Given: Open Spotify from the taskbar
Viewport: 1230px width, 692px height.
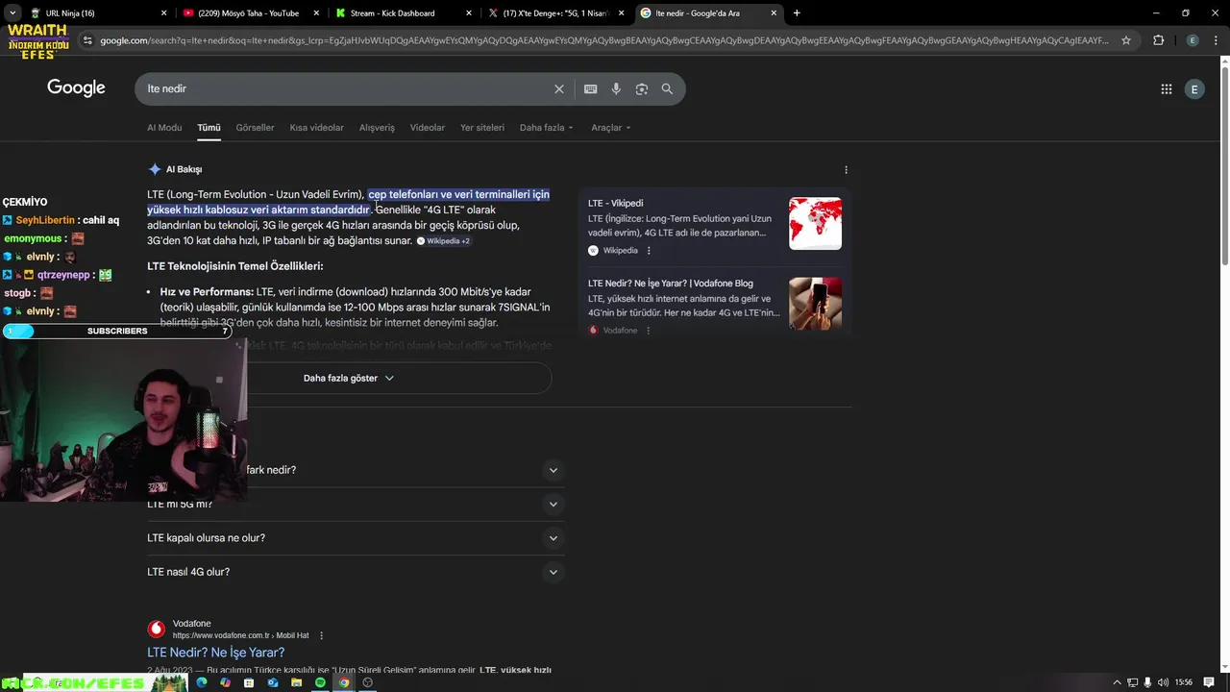Looking at the screenshot, I should point(320,682).
